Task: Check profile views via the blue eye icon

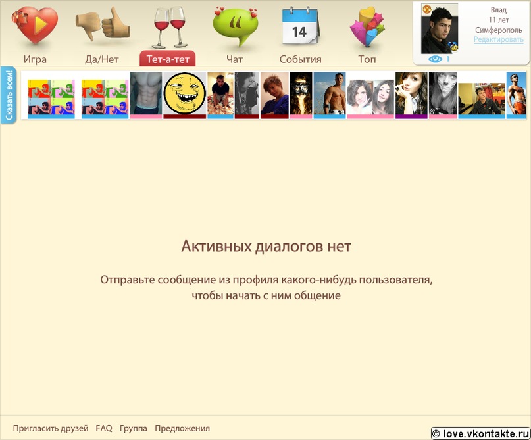Action: [x=435, y=59]
